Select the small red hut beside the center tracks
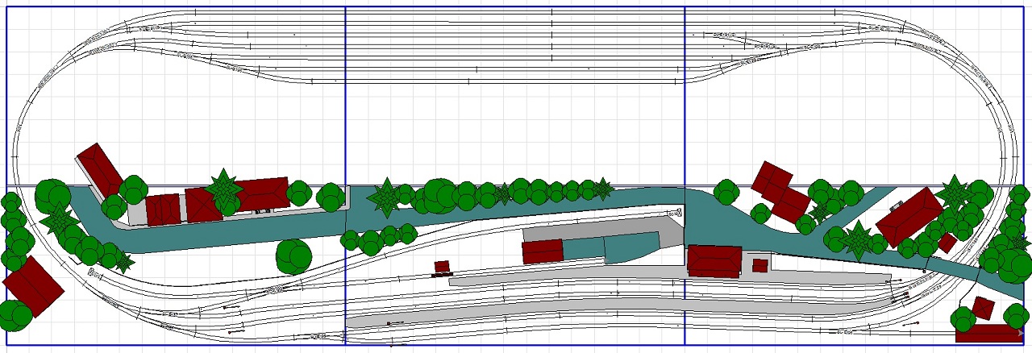The image size is (1032, 353). [441, 267]
